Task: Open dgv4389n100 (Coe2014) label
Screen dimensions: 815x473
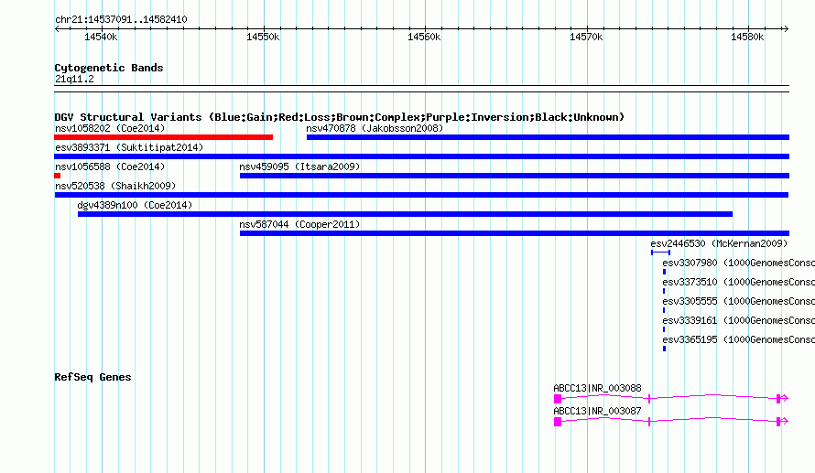Action: click(x=135, y=205)
